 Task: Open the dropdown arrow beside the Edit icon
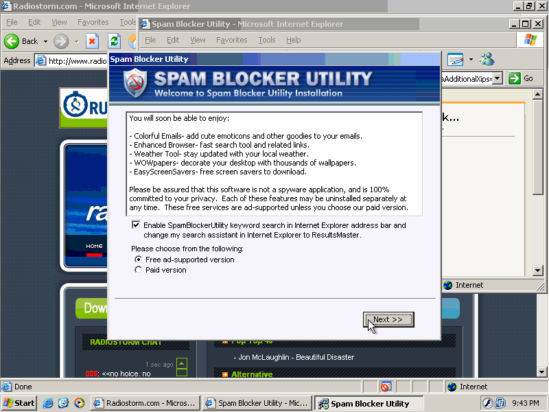click(x=471, y=60)
